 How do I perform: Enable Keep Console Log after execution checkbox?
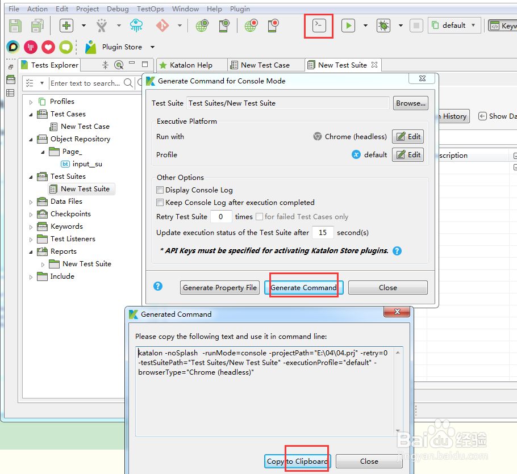click(x=160, y=202)
